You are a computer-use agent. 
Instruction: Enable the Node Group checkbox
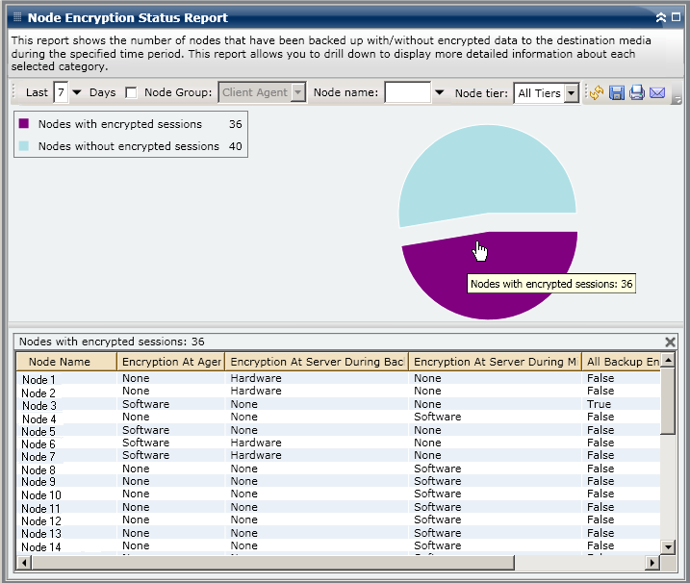click(x=131, y=93)
